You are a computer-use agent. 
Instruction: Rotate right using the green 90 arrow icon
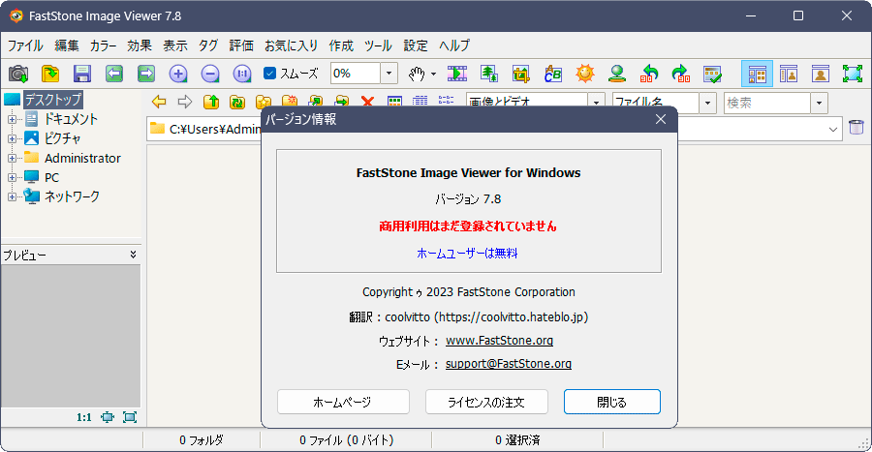tap(681, 74)
